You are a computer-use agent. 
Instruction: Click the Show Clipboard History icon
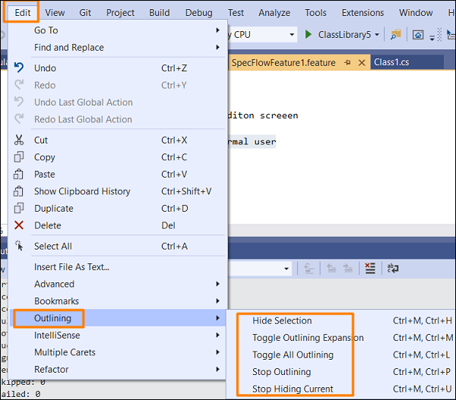click(x=18, y=191)
